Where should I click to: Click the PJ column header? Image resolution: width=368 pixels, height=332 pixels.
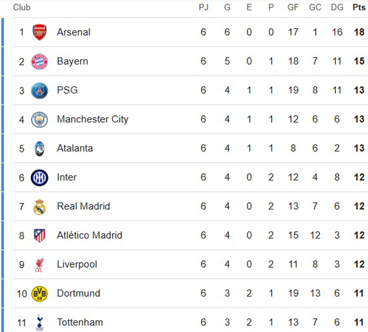pos(203,7)
